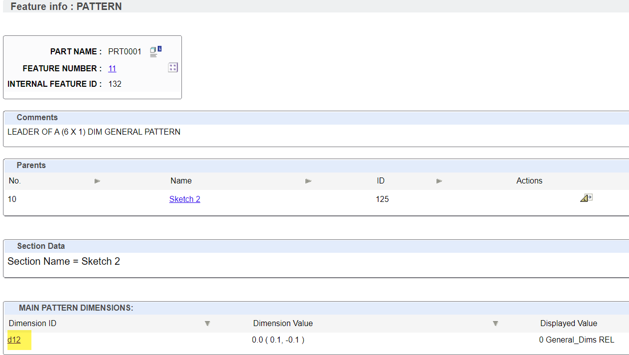
Task: Click the pattern grid icon near feature number
Action: (172, 67)
